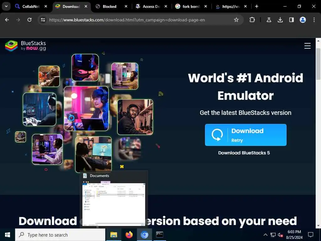The width and height of the screenshot is (321, 241).
Task: Reload the BlueStacks page
Action: pyautogui.click(x=29, y=20)
